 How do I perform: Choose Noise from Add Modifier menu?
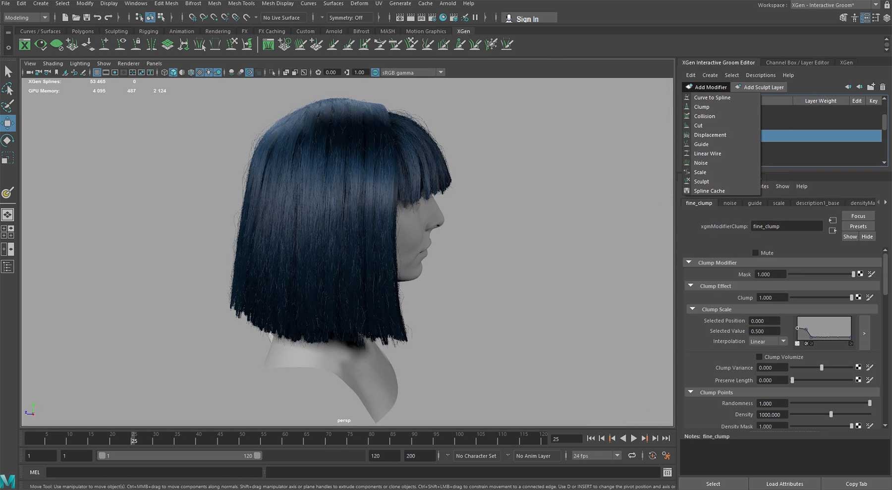[701, 163]
